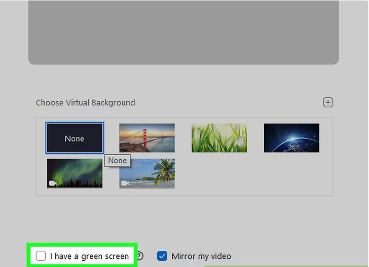Choose the green grass background
The width and height of the screenshot is (369, 267).
tap(219, 138)
